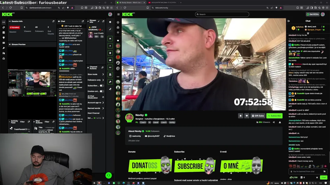Click Novby's live avatar

pos(129,117)
